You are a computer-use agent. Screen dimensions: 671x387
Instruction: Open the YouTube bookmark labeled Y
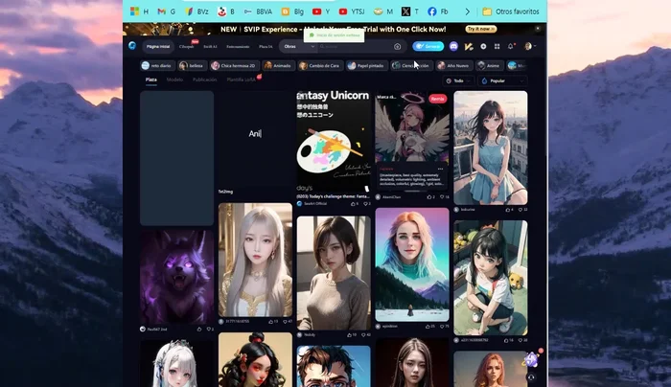point(317,11)
